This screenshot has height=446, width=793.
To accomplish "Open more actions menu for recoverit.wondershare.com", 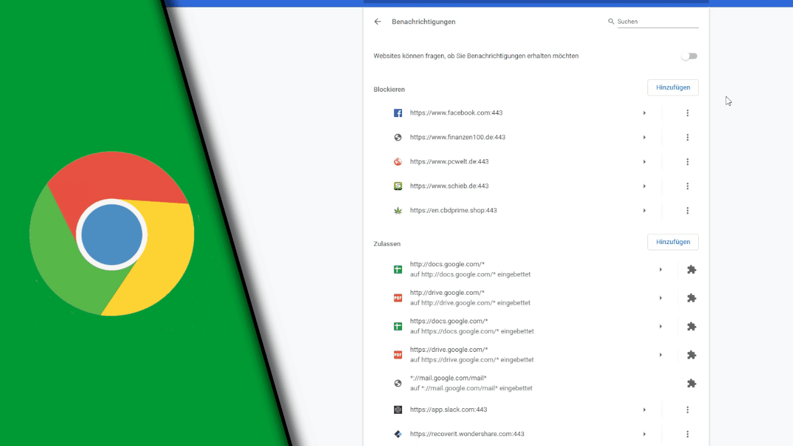I will tap(688, 434).
